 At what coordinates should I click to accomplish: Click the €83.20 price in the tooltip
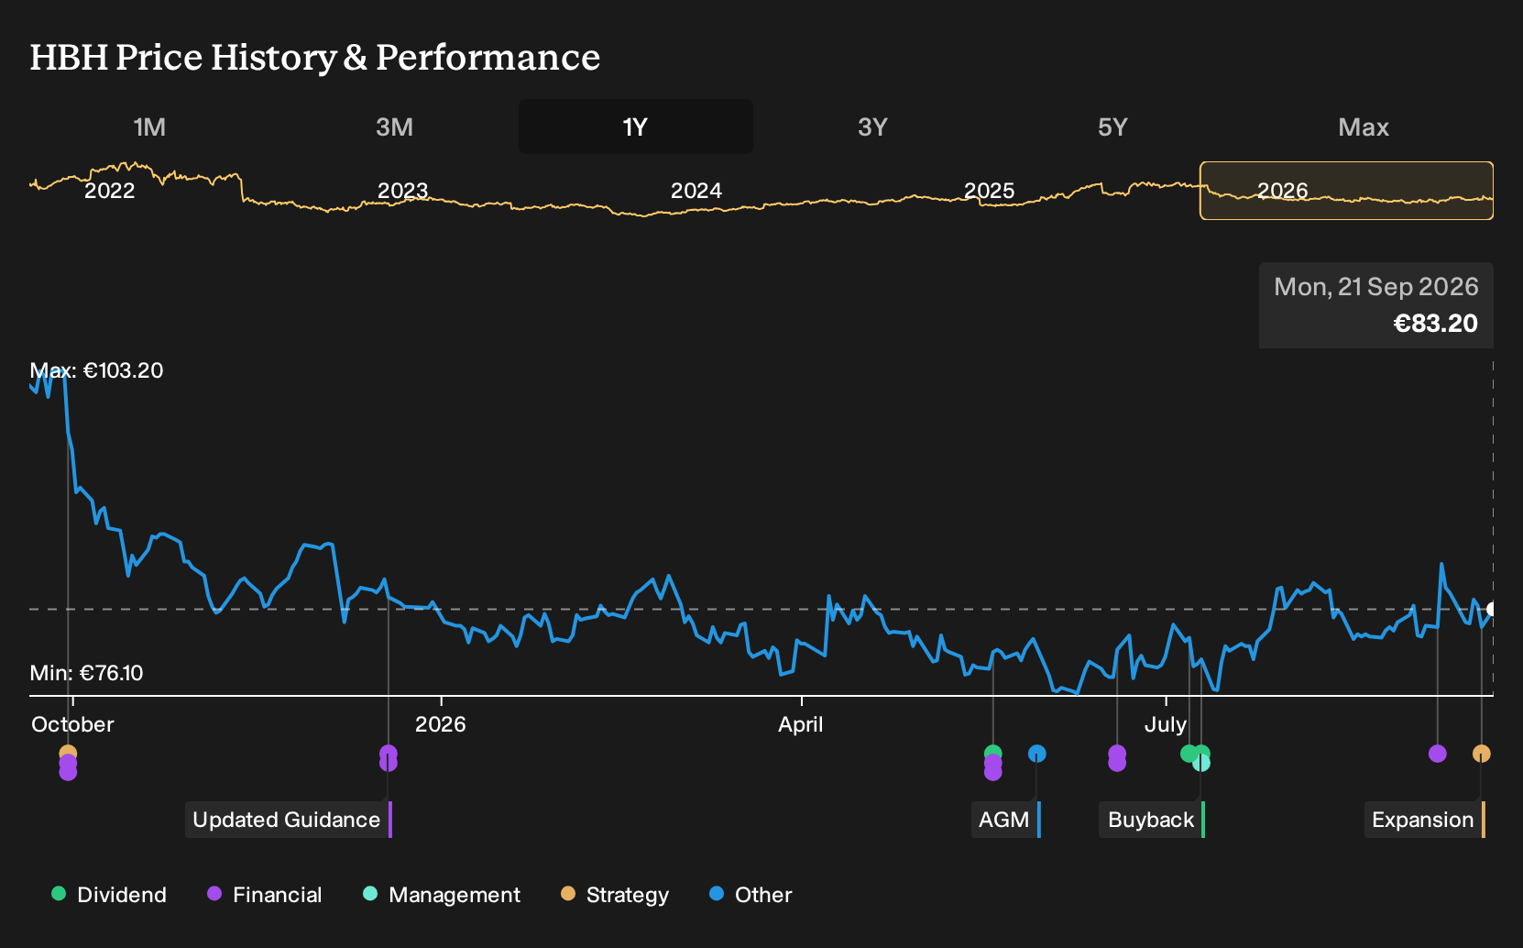(1435, 324)
